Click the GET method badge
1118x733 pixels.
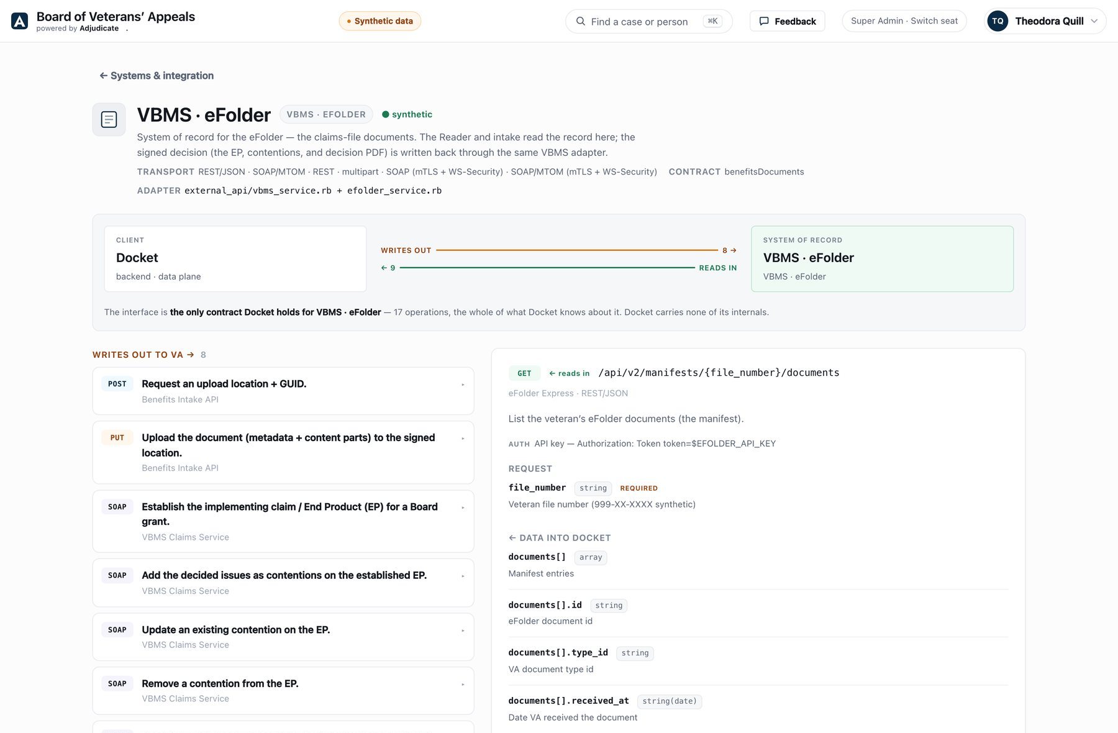tap(524, 373)
